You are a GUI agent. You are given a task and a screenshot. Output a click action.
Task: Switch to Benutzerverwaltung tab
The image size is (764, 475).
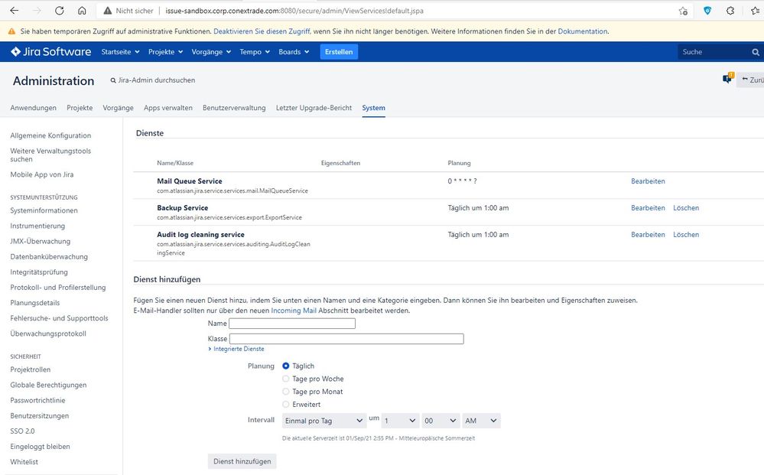[x=234, y=108]
